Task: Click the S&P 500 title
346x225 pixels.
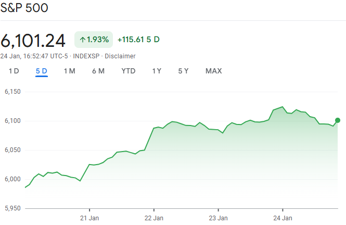Action: [24, 8]
